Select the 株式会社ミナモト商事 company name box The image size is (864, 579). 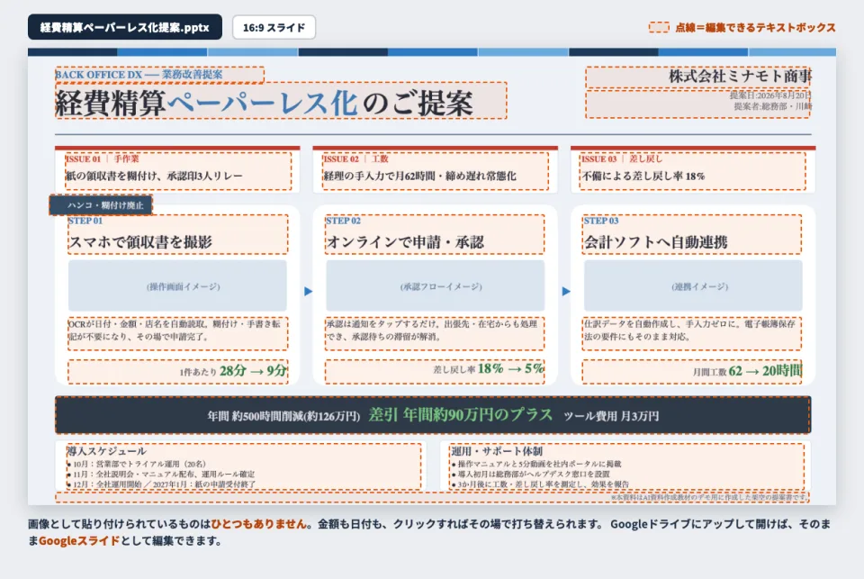[698, 77]
